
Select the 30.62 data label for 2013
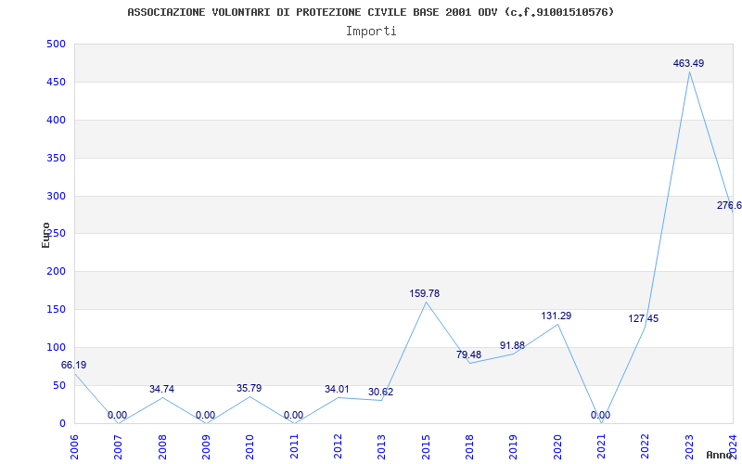[x=380, y=393]
